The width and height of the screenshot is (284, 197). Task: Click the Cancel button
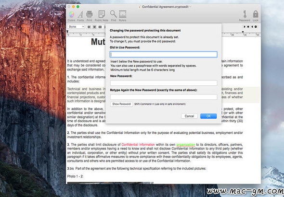click(189, 116)
